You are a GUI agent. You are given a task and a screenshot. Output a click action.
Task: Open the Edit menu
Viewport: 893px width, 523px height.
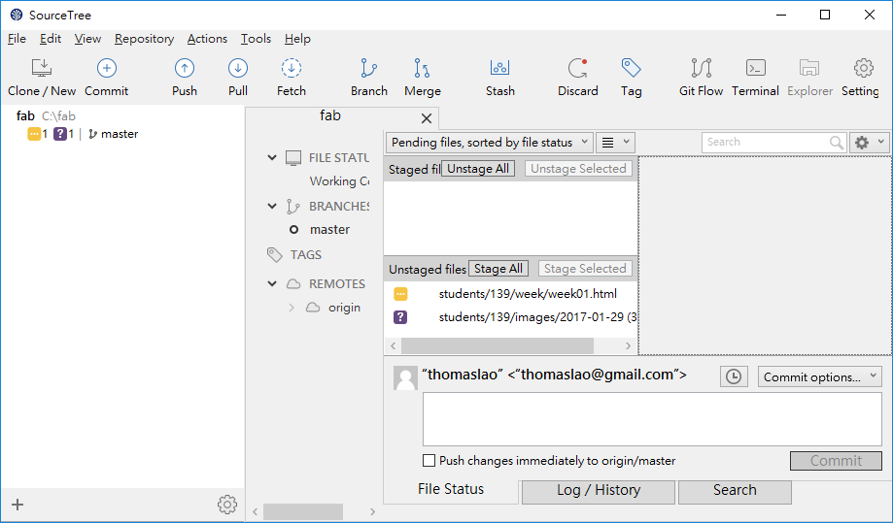click(51, 39)
